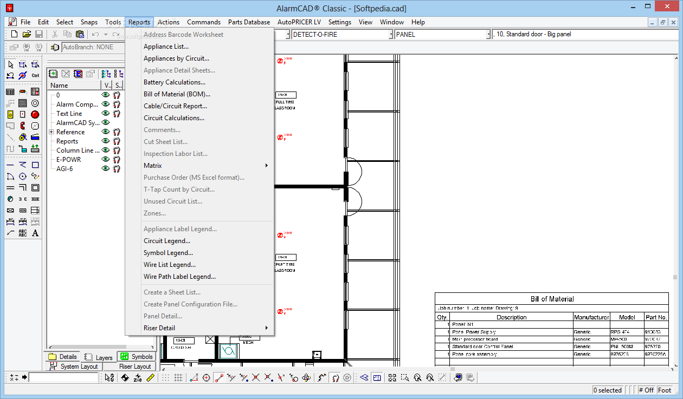Screen dimensions: 683x399
Task: Hide the Reports layer
Action: pos(105,141)
